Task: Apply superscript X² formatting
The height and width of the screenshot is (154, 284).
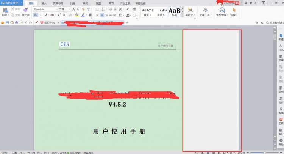Action: [59, 15]
